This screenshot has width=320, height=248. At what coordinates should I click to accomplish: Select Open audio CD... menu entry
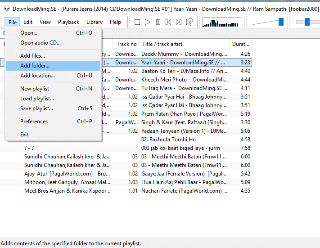[x=53, y=43]
